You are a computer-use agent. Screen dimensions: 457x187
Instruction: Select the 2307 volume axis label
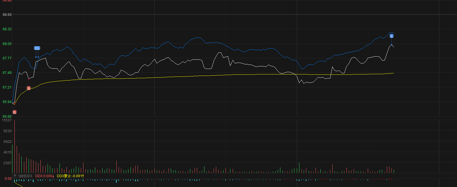click(8, 163)
